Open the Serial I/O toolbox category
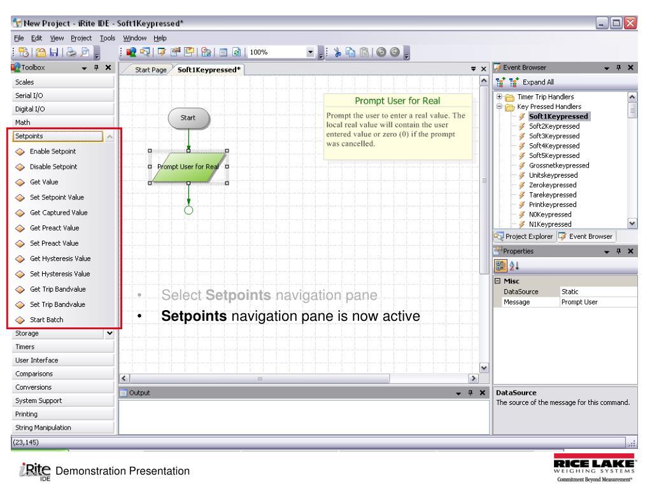Image resolution: width=652 pixels, height=489 pixels. click(63, 96)
